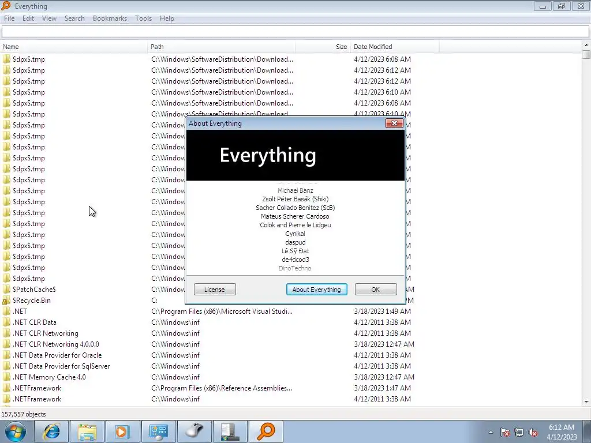The width and height of the screenshot is (591, 443).
Task: Focus the search input field
Action: pos(295,32)
